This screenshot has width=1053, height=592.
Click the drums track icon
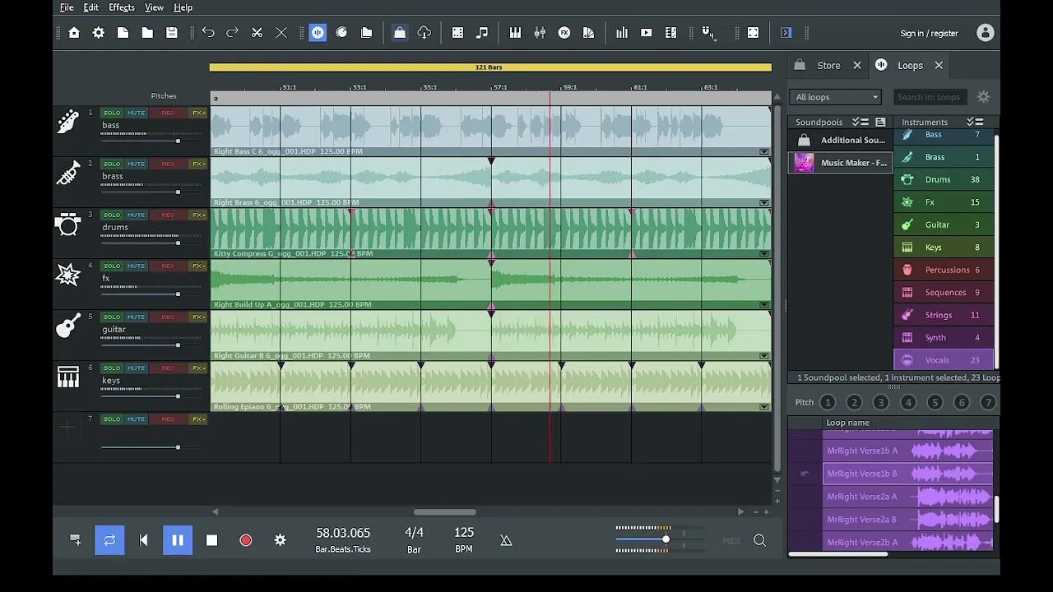pyautogui.click(x=68, y=224)
